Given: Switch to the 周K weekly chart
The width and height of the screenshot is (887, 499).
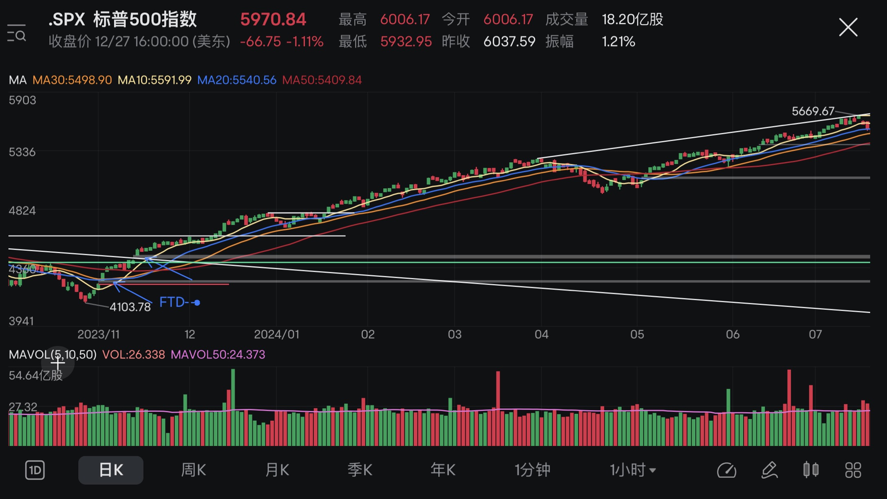Looking at the screenshot, I should point(194,470).
